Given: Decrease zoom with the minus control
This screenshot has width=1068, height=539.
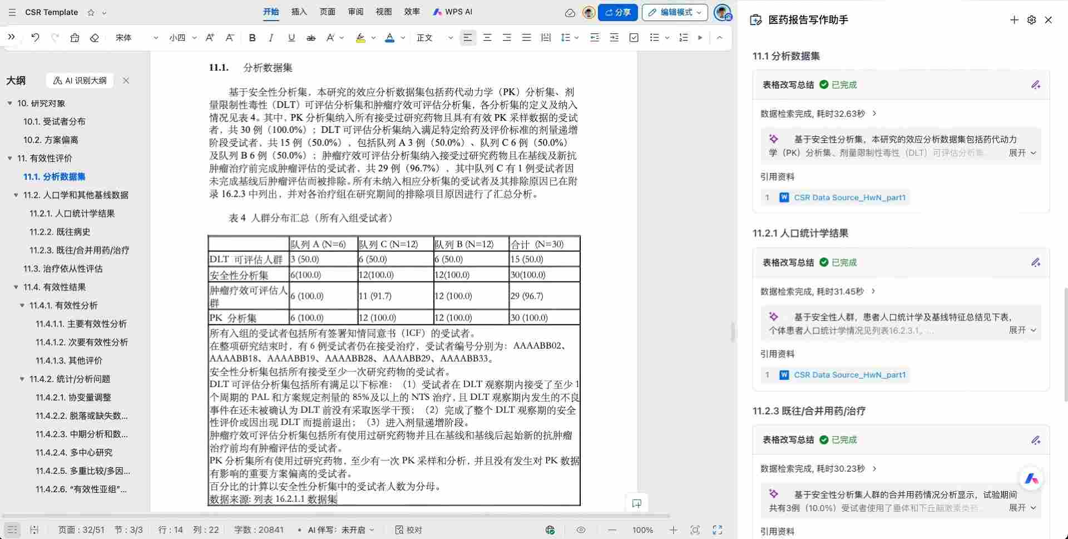Looking at the screenshot, I should click(x=612, y=530).
